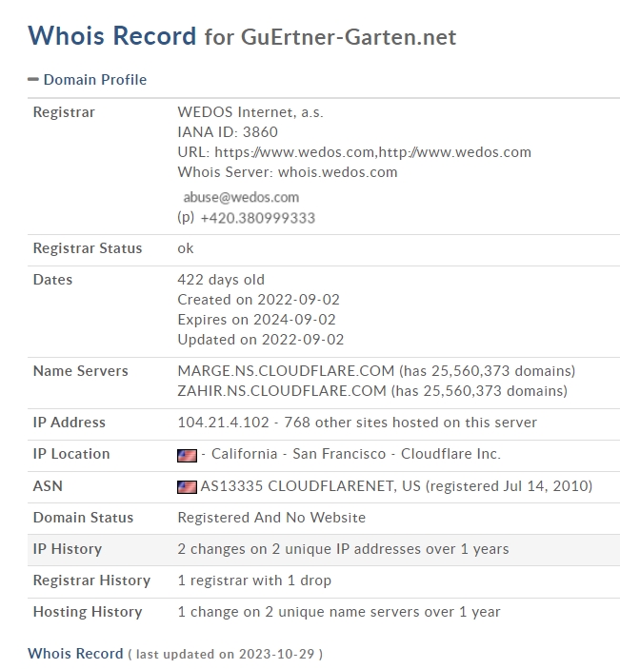
Task: Click the Domain Profile heading
Action: (95, 80)
